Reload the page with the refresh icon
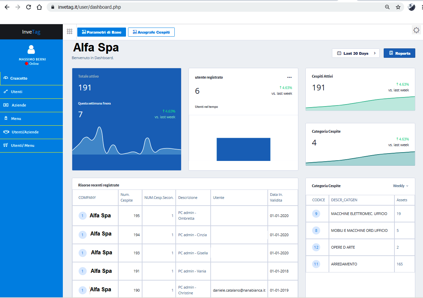The height and width of the screenshot is (298, 423). pyautogui.click(x=29, y=7)
